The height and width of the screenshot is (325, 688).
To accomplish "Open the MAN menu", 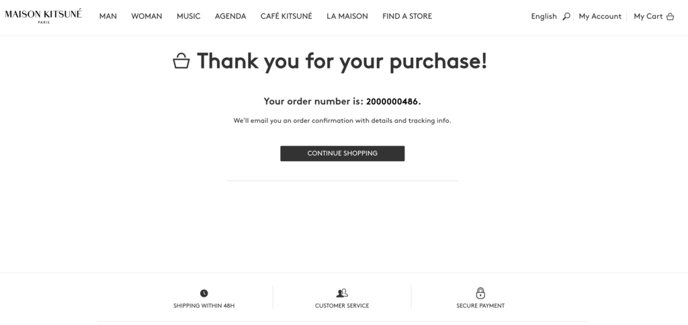I will coord(108,16).
